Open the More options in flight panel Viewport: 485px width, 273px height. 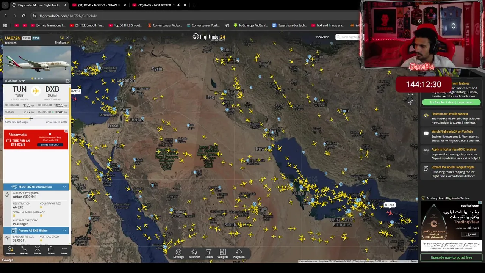click(64, 250)
